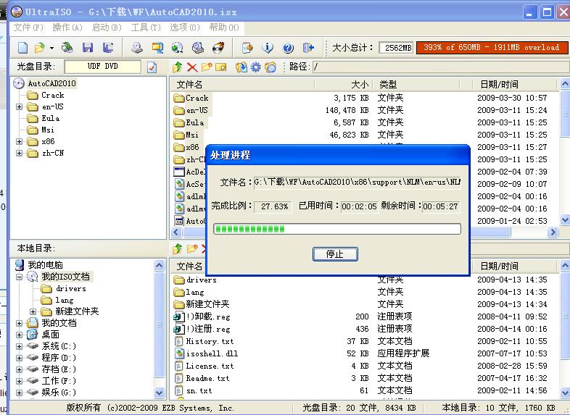Screen dimensions: 570x415
Task: Select AutoCAD2010 root in disc tree
Action: [51, 83]
